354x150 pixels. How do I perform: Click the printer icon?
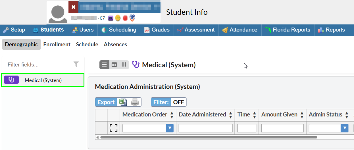click(x=135, y=102)
